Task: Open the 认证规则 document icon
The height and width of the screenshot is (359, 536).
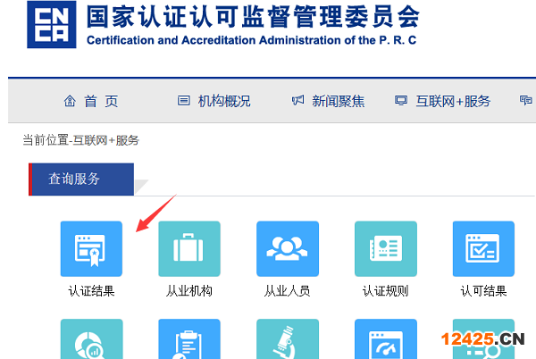Action: click(385, 249)
